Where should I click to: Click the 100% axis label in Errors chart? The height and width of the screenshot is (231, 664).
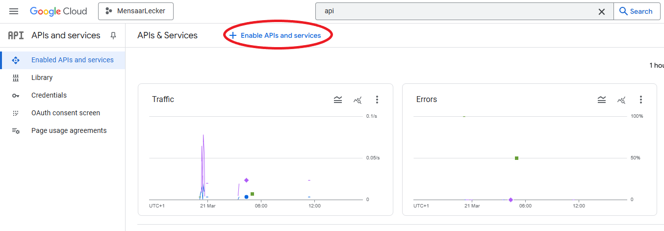click(637, 116)
